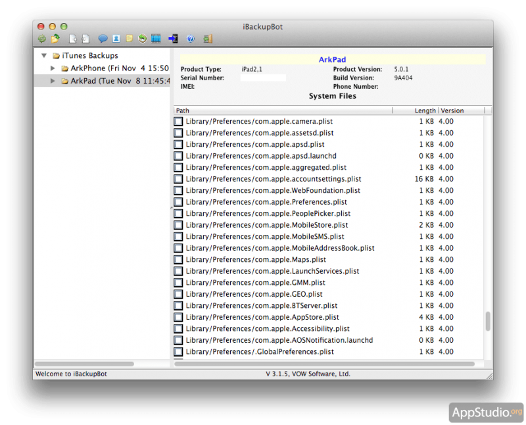526x425 pixels.
Task: Click the com.apple.AppStore.plist 4 KB value
Action: coord(426,317)
